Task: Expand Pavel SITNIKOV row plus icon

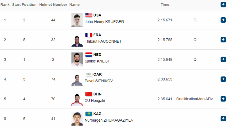Action: click(x=223, y=79)
